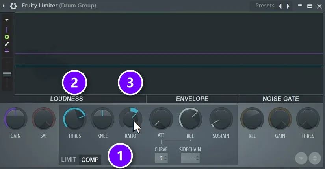Toggle the purple double-line level markers
Image resolution: width=325 pixels, height=169 pixels.
click(x=7, y=51)
